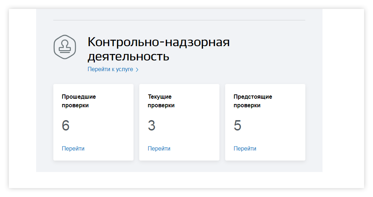
Task: Click the 'Контрольно-надзорная' heading line
Action: [x=159, y=42]
